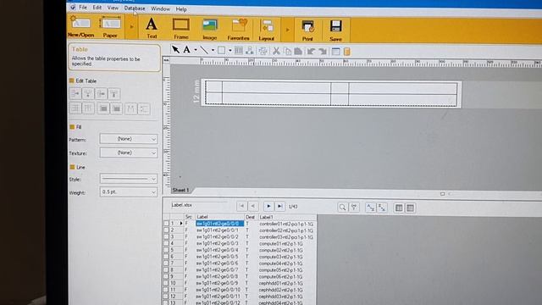Click the database form view icon

tap(399, 208)
